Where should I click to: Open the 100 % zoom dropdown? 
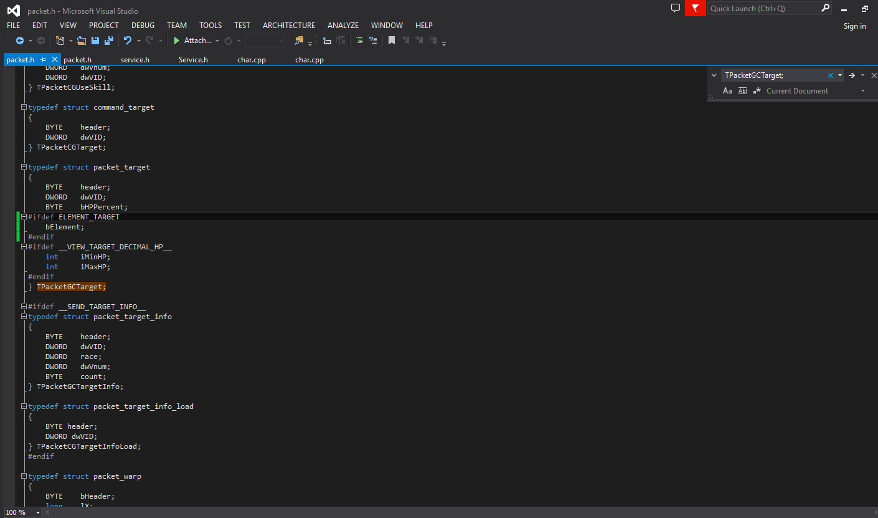click(x=38, y=512)
